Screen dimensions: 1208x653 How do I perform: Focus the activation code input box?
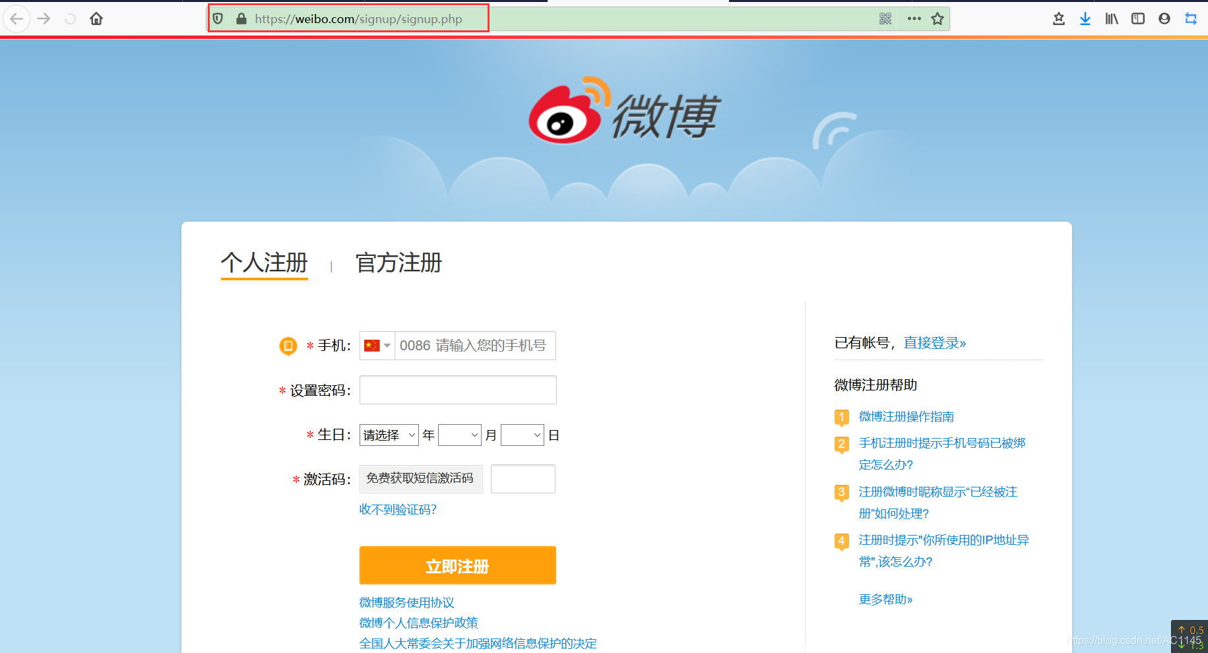(x=523, y=479)
